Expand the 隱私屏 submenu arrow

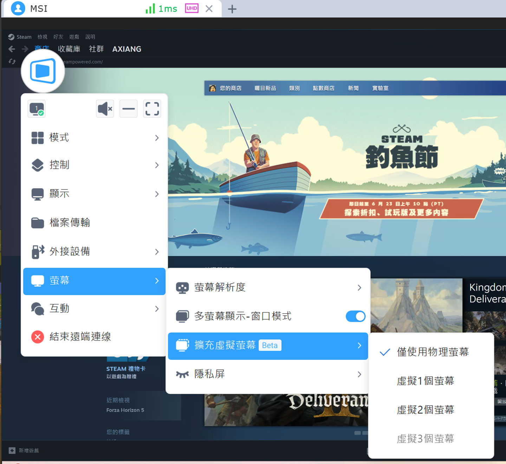(359, 375)
